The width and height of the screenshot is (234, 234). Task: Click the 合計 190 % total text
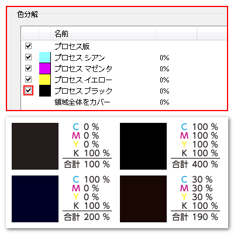click(195, 217)
